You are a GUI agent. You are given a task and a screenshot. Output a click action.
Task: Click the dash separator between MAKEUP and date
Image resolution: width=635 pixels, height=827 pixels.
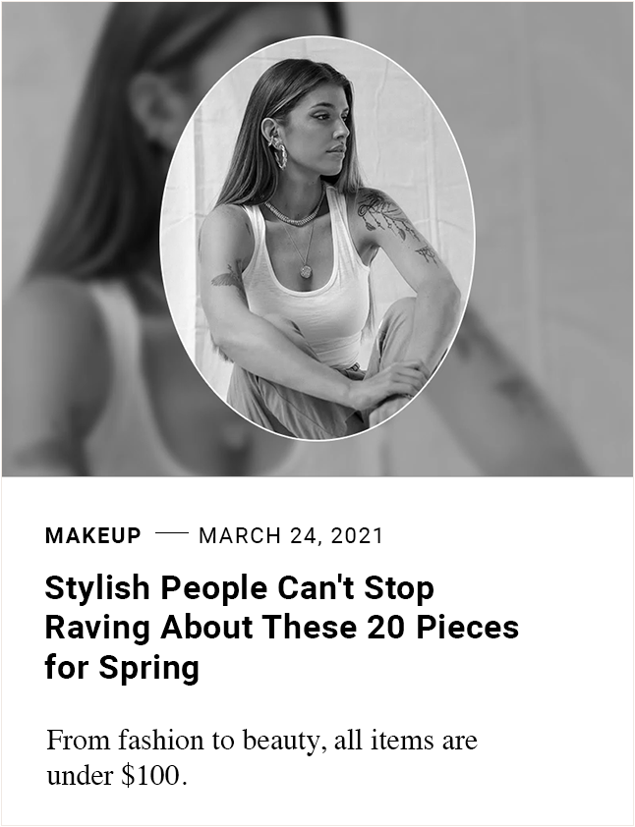click(x=172, y=533)
